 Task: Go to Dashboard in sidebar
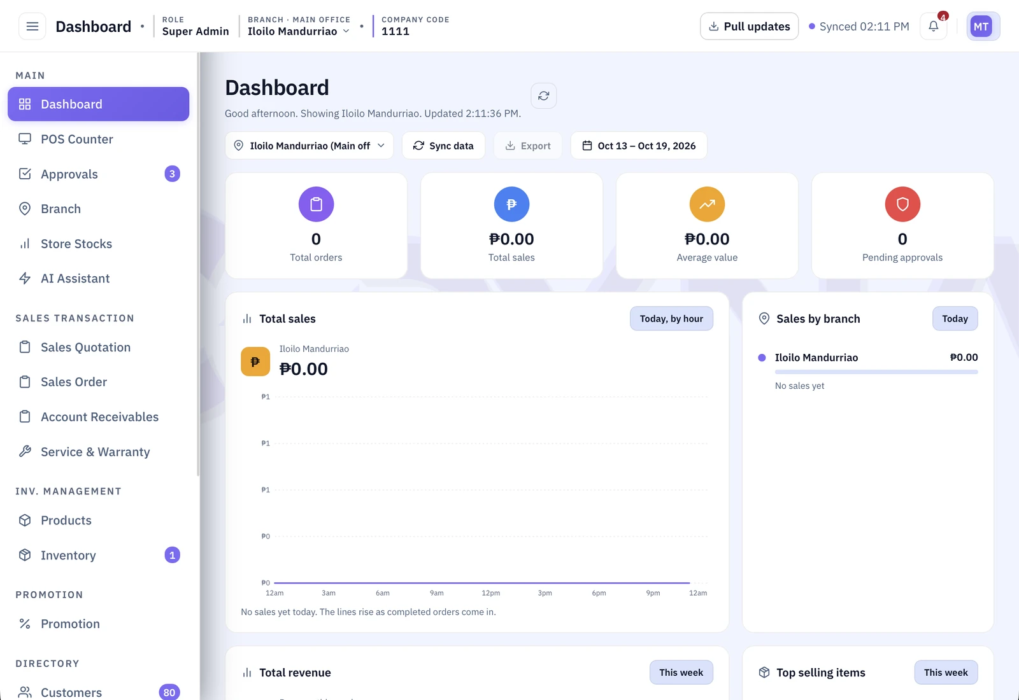98,104
